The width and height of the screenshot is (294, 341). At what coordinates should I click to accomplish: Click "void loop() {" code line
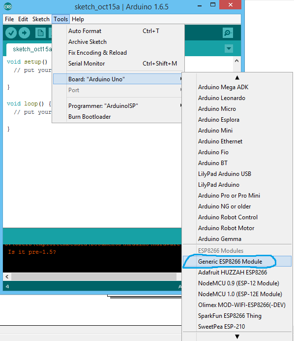29,104
